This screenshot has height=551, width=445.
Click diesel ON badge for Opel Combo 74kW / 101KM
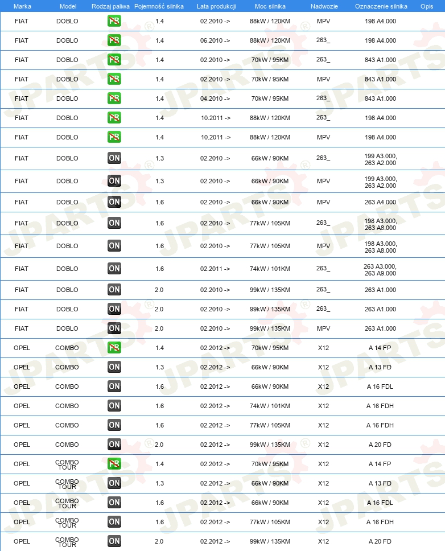[114, 405]
